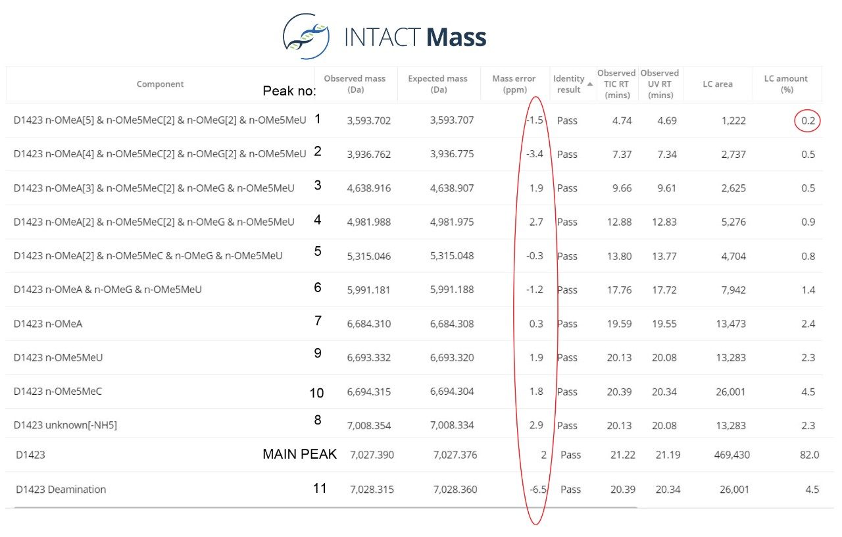
Task: Open the D1423 unknown[-NH5] component entry
Action: pos(66,425)
